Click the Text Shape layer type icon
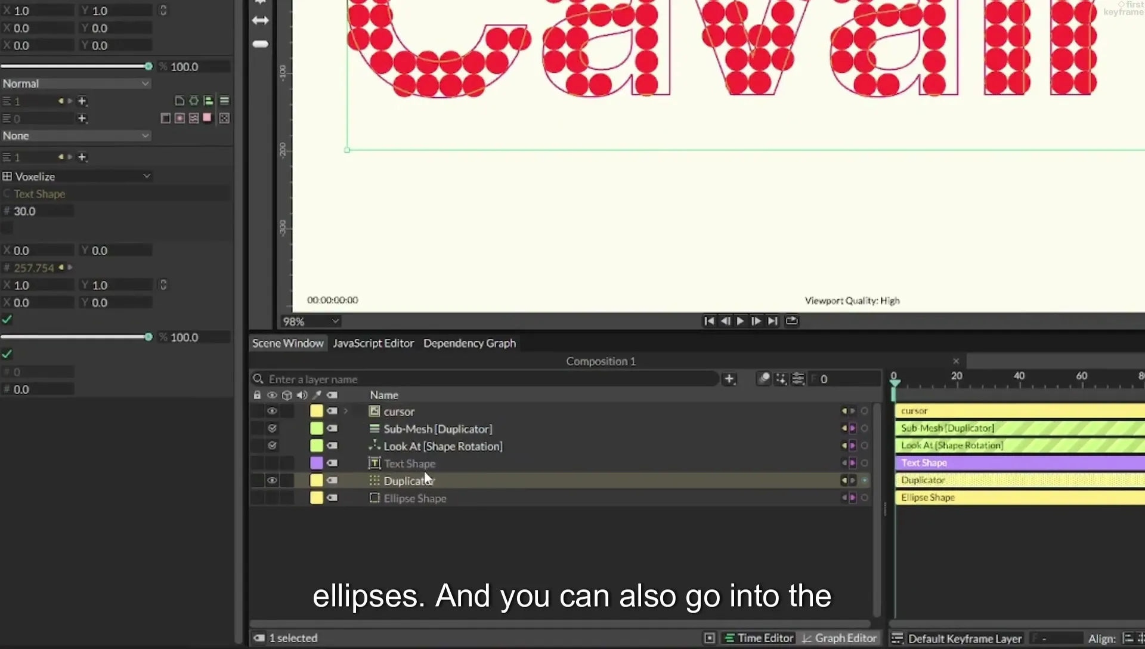Viewport: 1145px width, 649px height. (x=375, y=463)
